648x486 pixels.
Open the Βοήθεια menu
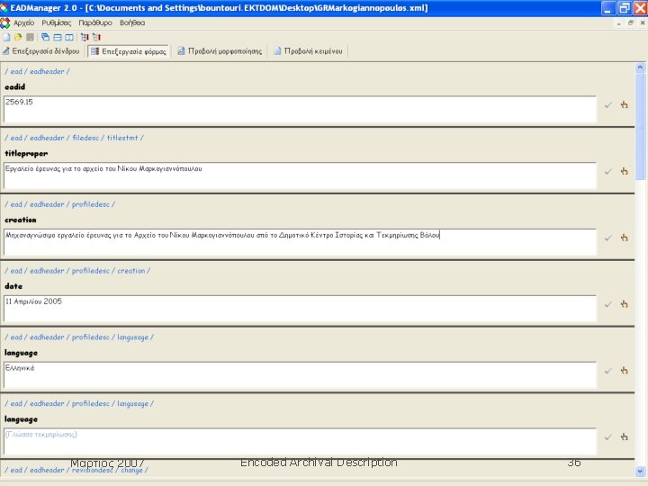tap(132, 23)
